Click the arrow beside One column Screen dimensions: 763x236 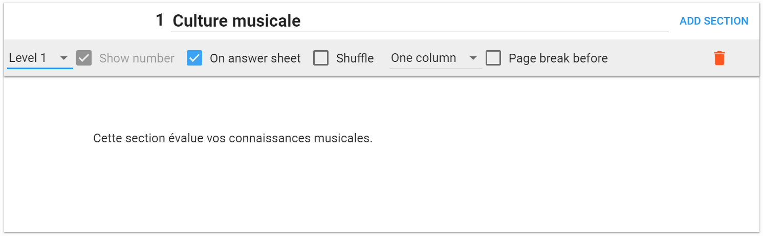[x=473, y=58]
